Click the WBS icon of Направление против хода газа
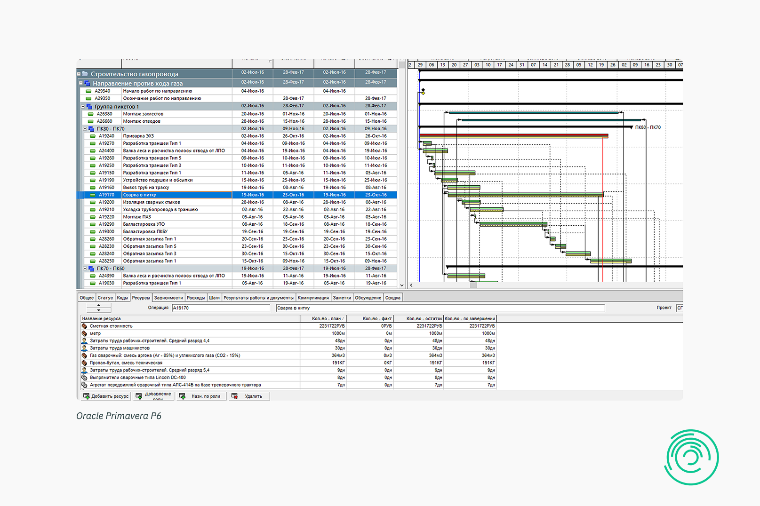Screen dimensions: 760x506 tap(87, 83)
